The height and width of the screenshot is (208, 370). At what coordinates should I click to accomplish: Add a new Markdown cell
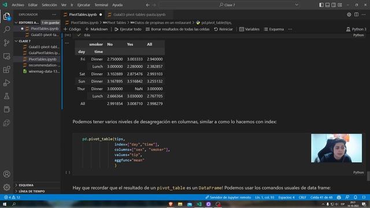(x=97, y=29)
